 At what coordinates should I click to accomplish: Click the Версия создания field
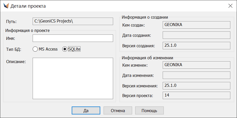pyautogui.click(x=196, y=45)
